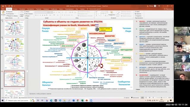Click Восстановить to reset the slide
190x107 pixels.
tap(29, 14)
